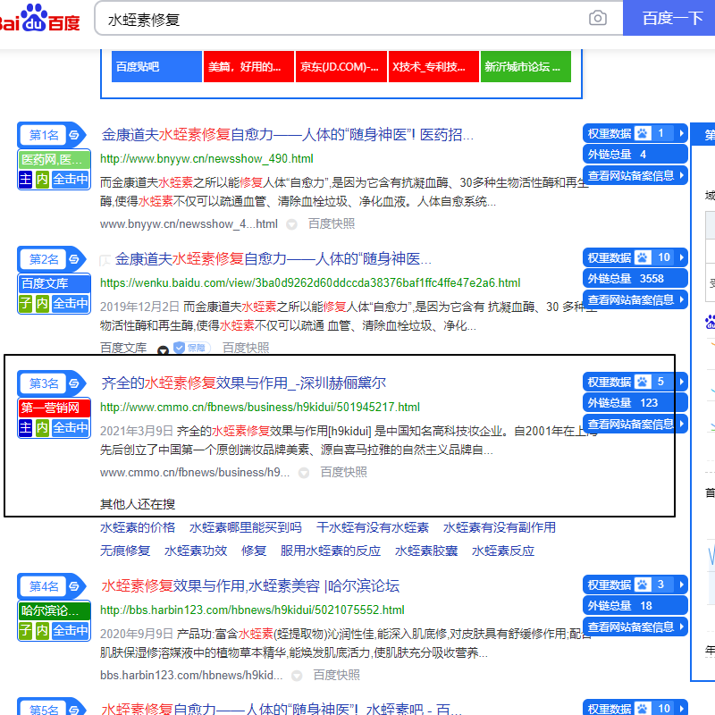Expand 权重数据 arrow for first result
This screenshot has height=715, width=715.
(x=682, y=133)
